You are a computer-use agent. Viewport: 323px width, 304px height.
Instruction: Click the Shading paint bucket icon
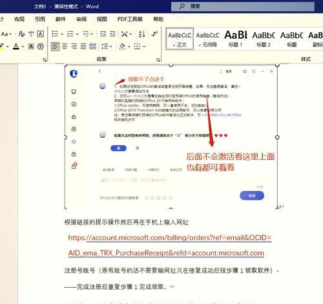click(x=122, y=47)
